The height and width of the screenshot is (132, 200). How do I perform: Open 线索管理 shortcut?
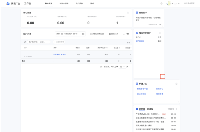160,94
